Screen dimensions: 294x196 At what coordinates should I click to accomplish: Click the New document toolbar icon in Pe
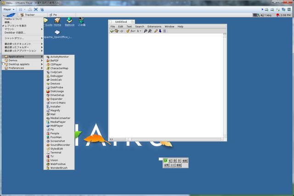click(112, 31)
